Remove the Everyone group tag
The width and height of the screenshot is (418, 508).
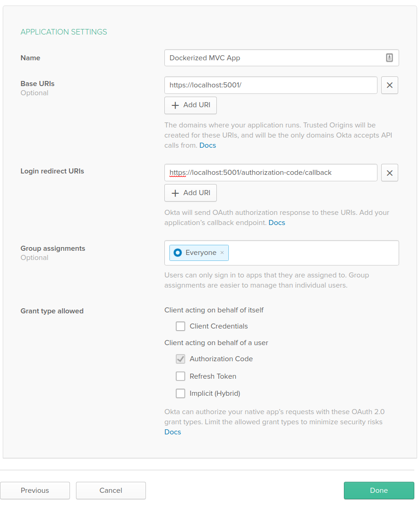point(222,253)
